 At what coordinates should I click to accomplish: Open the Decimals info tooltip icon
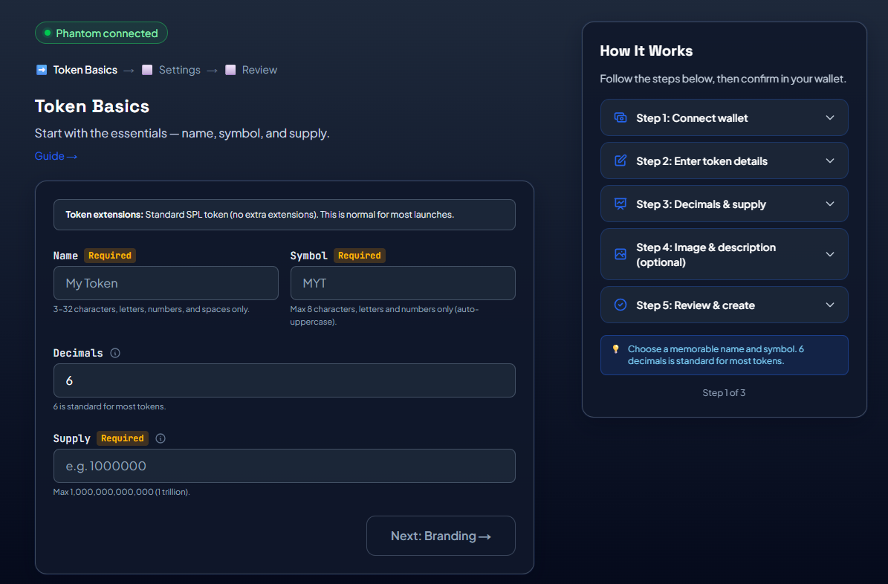[x=115, y=353]
